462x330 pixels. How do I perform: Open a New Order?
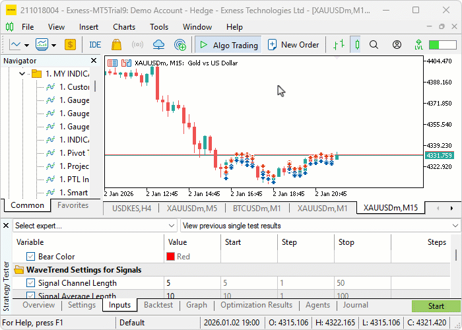293,45
